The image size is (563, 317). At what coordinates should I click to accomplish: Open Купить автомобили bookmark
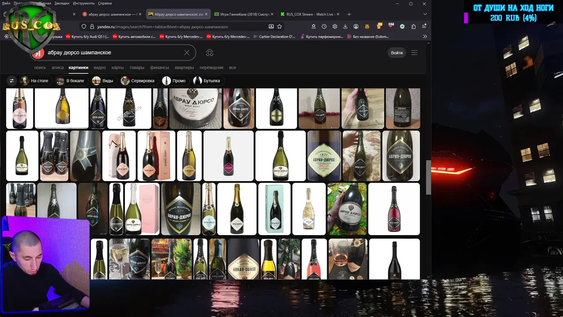(x=134, y=37)
